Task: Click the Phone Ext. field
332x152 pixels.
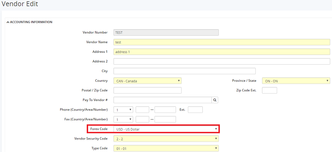Action: click(195, 110)
